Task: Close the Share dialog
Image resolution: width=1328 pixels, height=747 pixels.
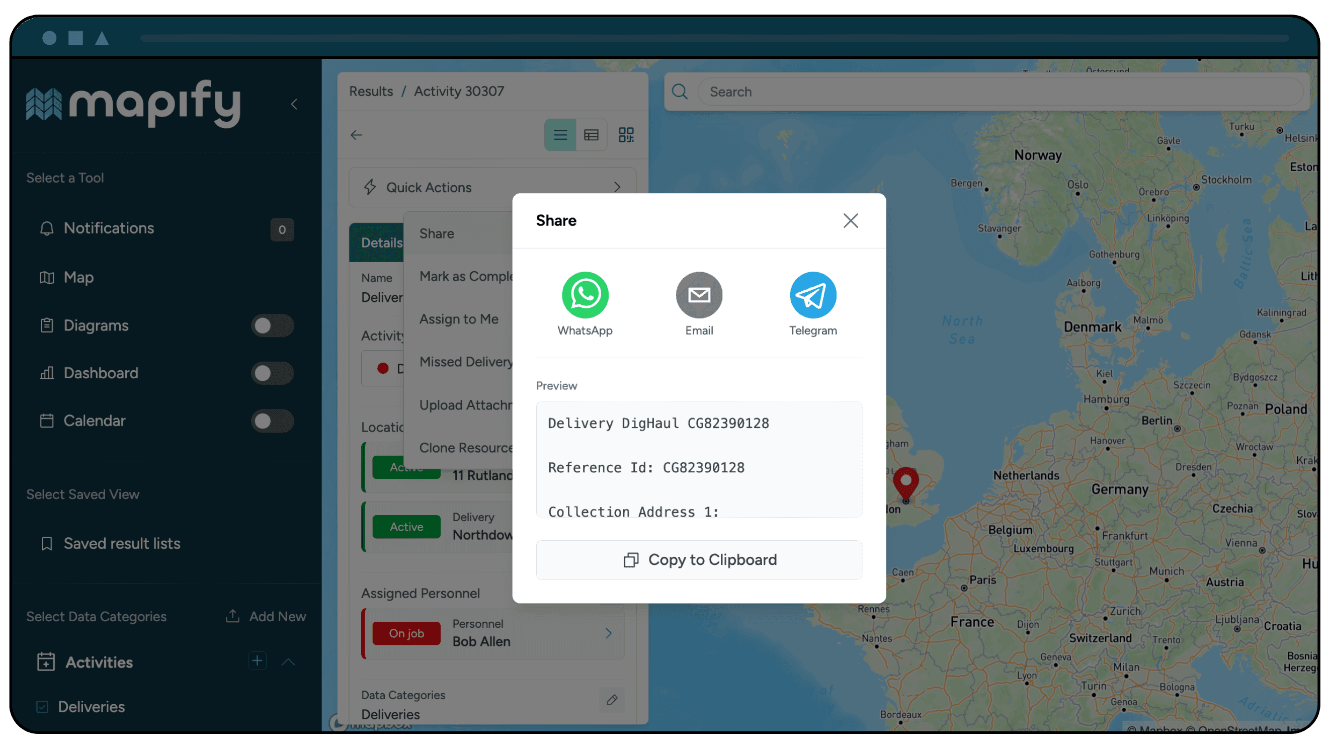Action: point(850,221)
